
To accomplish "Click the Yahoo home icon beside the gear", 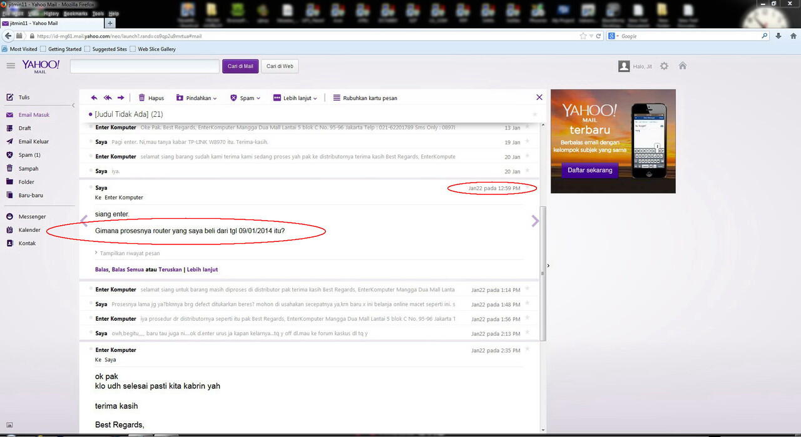I will pyautogui.click(x=683, y=66).
